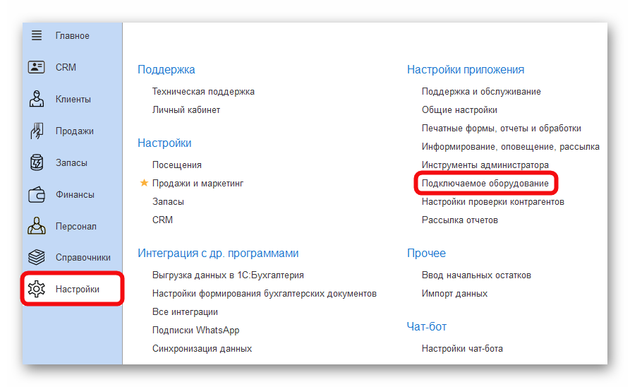The width and height of the screenshot is (630, 387).
Task: Open CRM settings link under Настройки
Action: 162,220
